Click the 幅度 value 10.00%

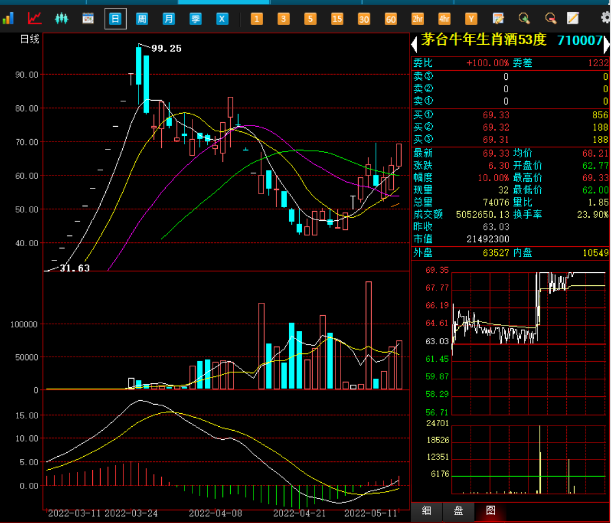point(493,178)
